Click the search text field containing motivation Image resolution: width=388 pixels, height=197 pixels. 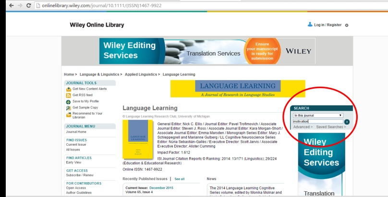coord(317,122)
